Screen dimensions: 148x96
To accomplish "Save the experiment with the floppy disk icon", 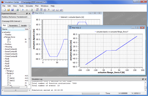I will click(12, 10).
